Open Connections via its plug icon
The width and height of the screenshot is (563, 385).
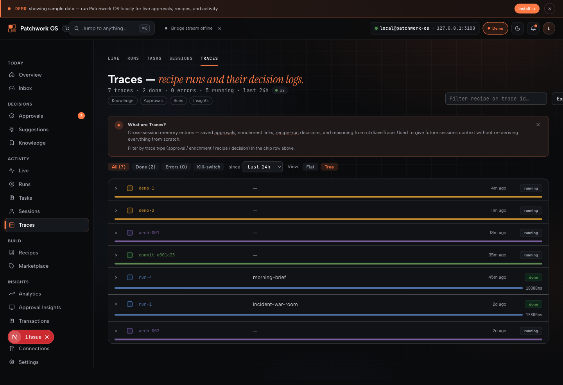tap(12, 348)
